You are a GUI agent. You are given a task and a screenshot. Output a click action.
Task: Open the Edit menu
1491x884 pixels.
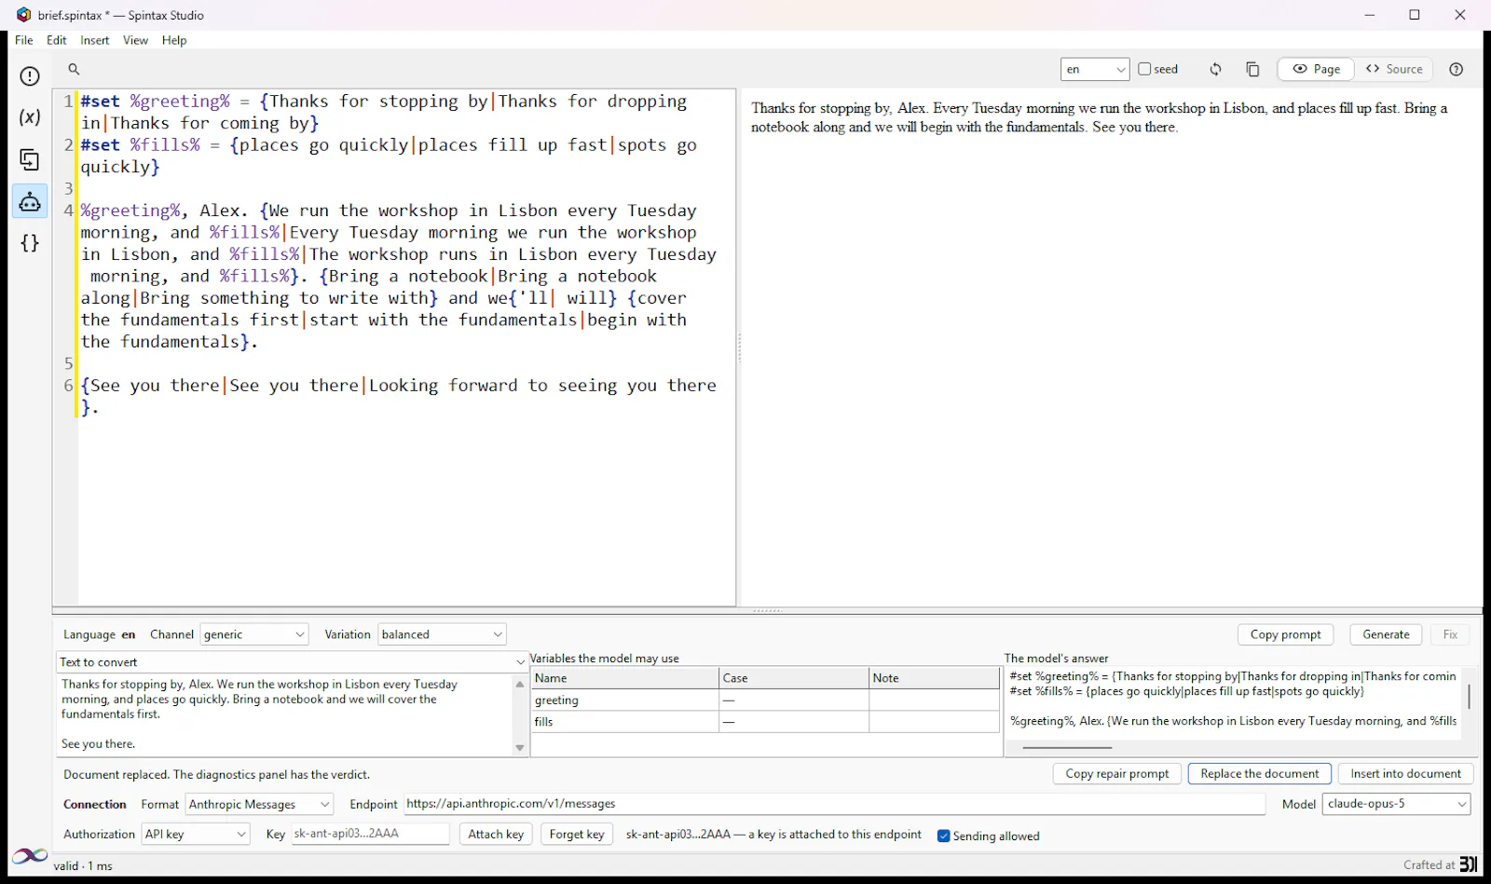pyautogui.click(x=57, y=40)
